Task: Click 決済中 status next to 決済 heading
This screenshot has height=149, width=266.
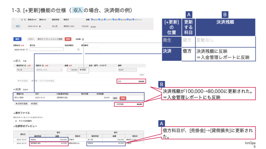Action: pyautogui.click(x=25, y=90)
